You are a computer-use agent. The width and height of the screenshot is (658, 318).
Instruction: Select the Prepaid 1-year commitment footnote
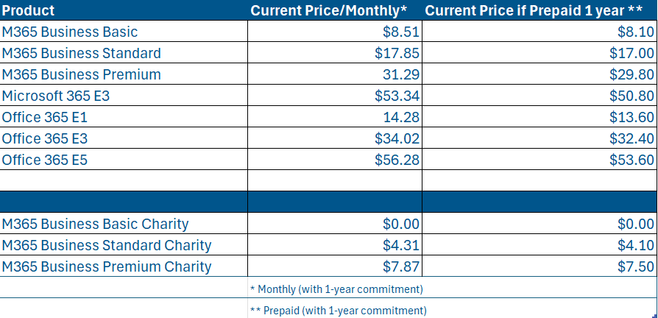[339, 310]
